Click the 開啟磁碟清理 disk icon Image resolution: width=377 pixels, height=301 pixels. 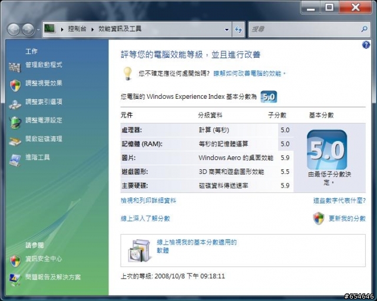pyautogui.click(x=15, y=142)
